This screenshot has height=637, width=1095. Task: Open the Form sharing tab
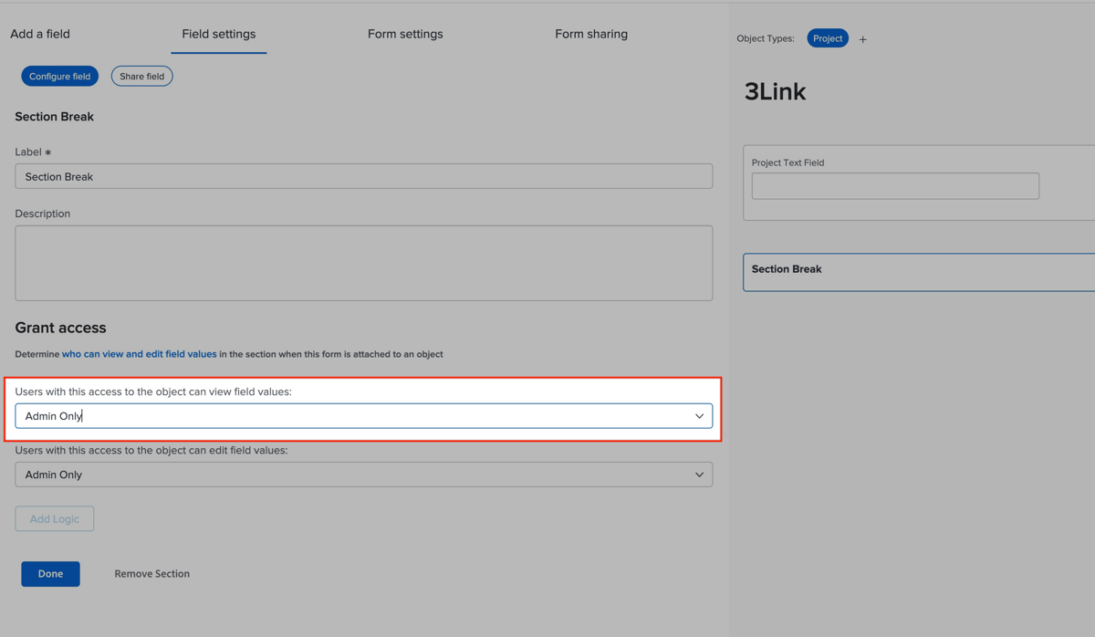pos(590,34)
